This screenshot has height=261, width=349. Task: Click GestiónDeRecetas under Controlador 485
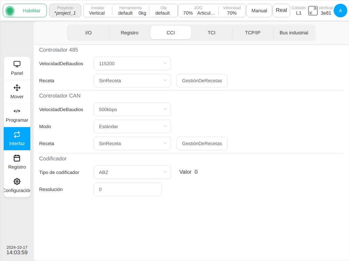[202, 81]
